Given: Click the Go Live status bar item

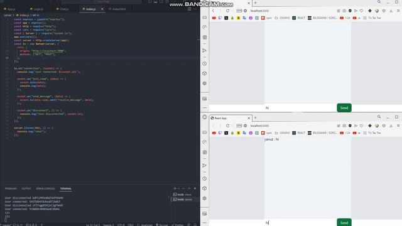Looking at the screenshot, I should (x=161, y=225).
